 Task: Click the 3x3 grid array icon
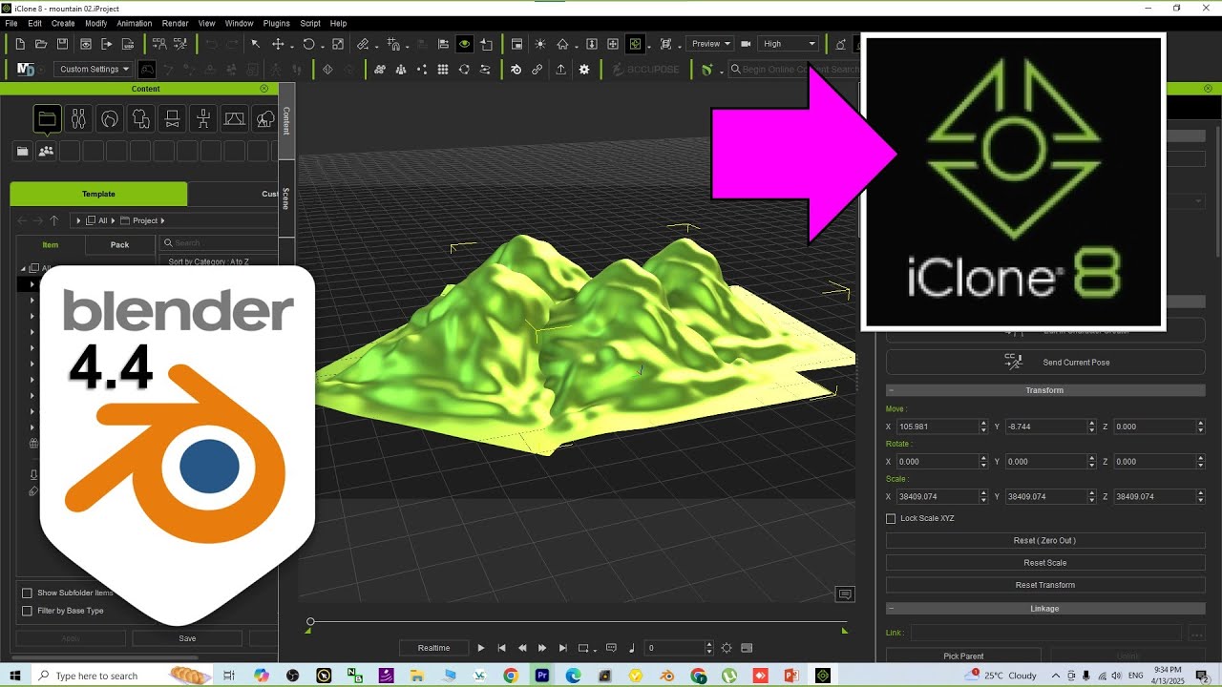point(443,70)
